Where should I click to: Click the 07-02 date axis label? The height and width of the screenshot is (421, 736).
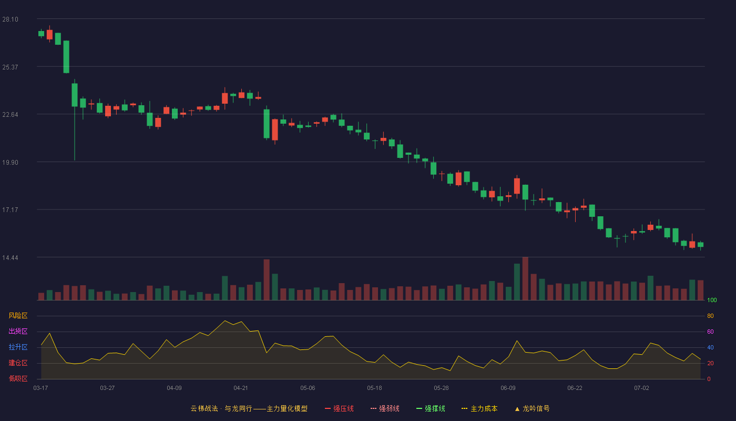[641, 388]
